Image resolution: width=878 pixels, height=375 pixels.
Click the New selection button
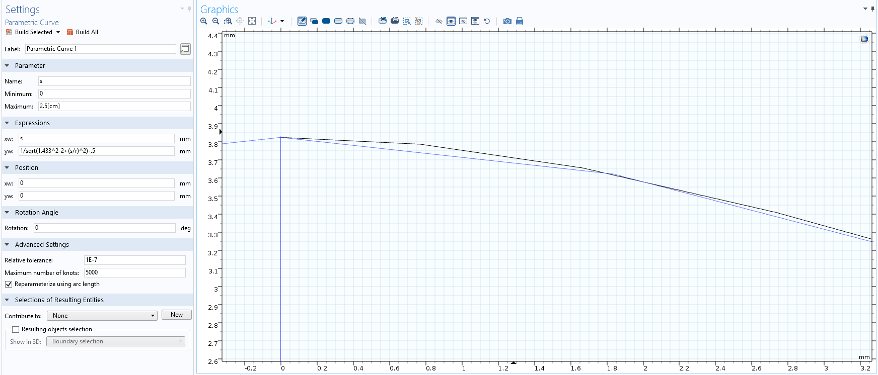(x=177, y=315)
